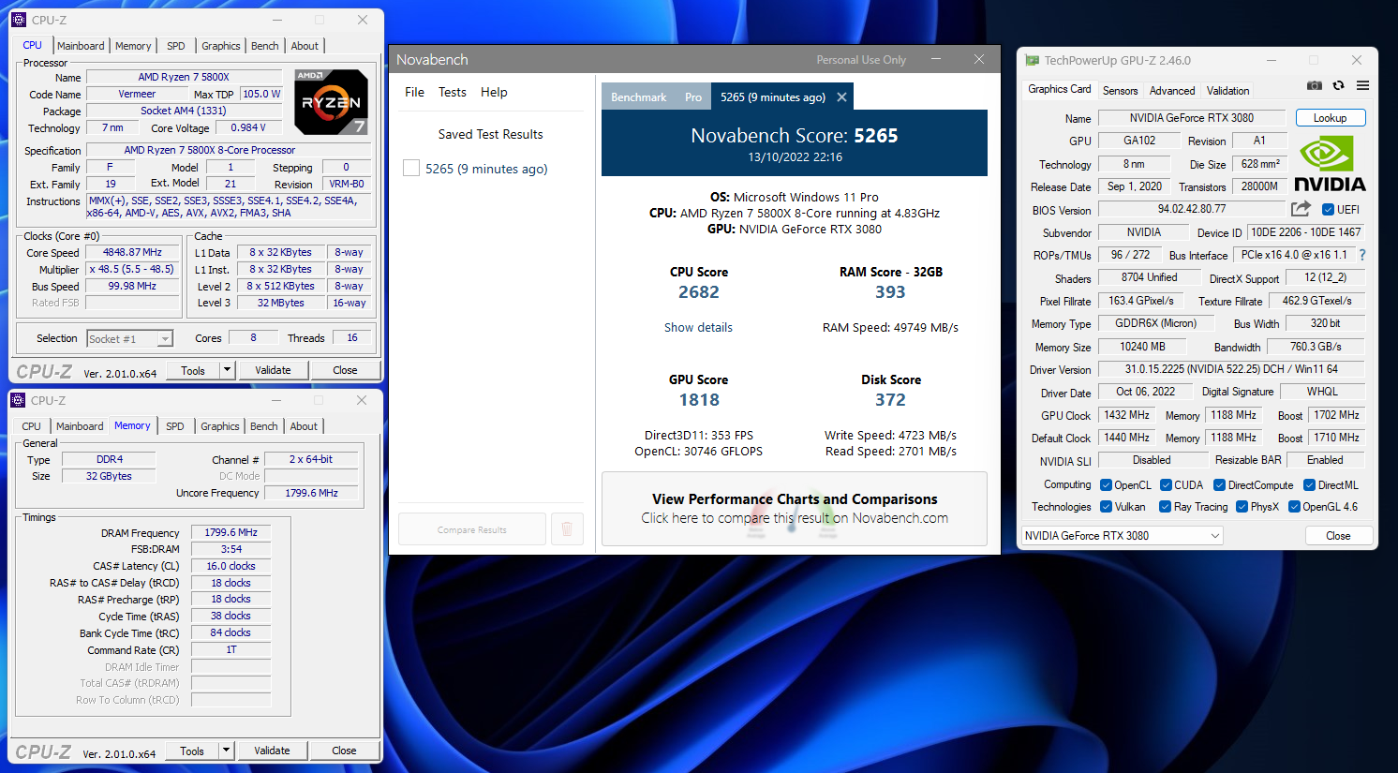Open About tab in CPU-Z Timings window

304,426
